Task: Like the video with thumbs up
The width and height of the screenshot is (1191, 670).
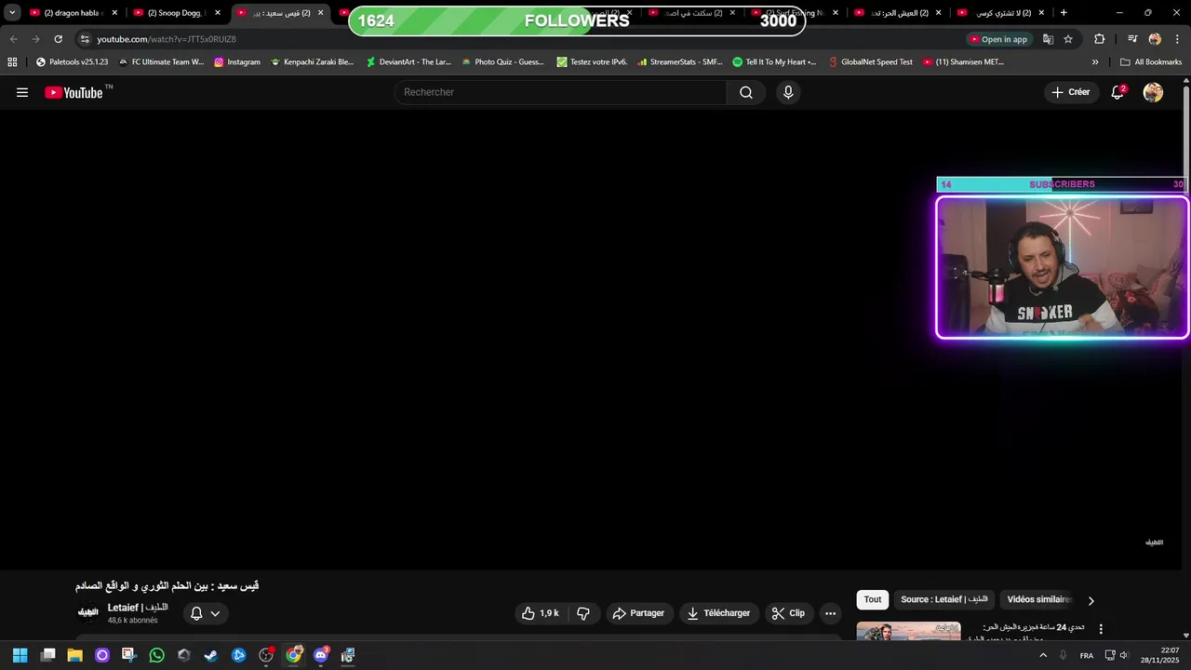Action: pos(541,613)
